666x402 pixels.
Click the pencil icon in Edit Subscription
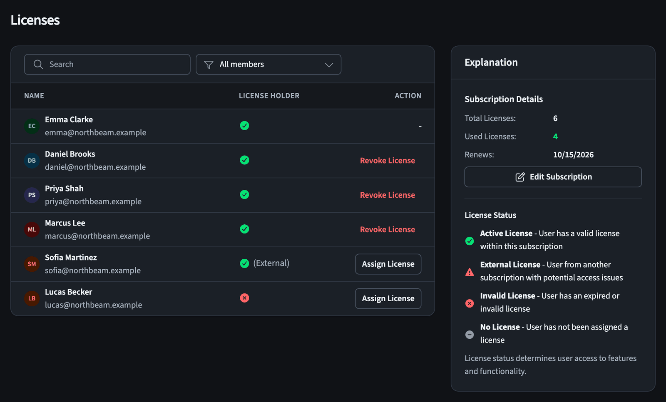pos(520,177)
